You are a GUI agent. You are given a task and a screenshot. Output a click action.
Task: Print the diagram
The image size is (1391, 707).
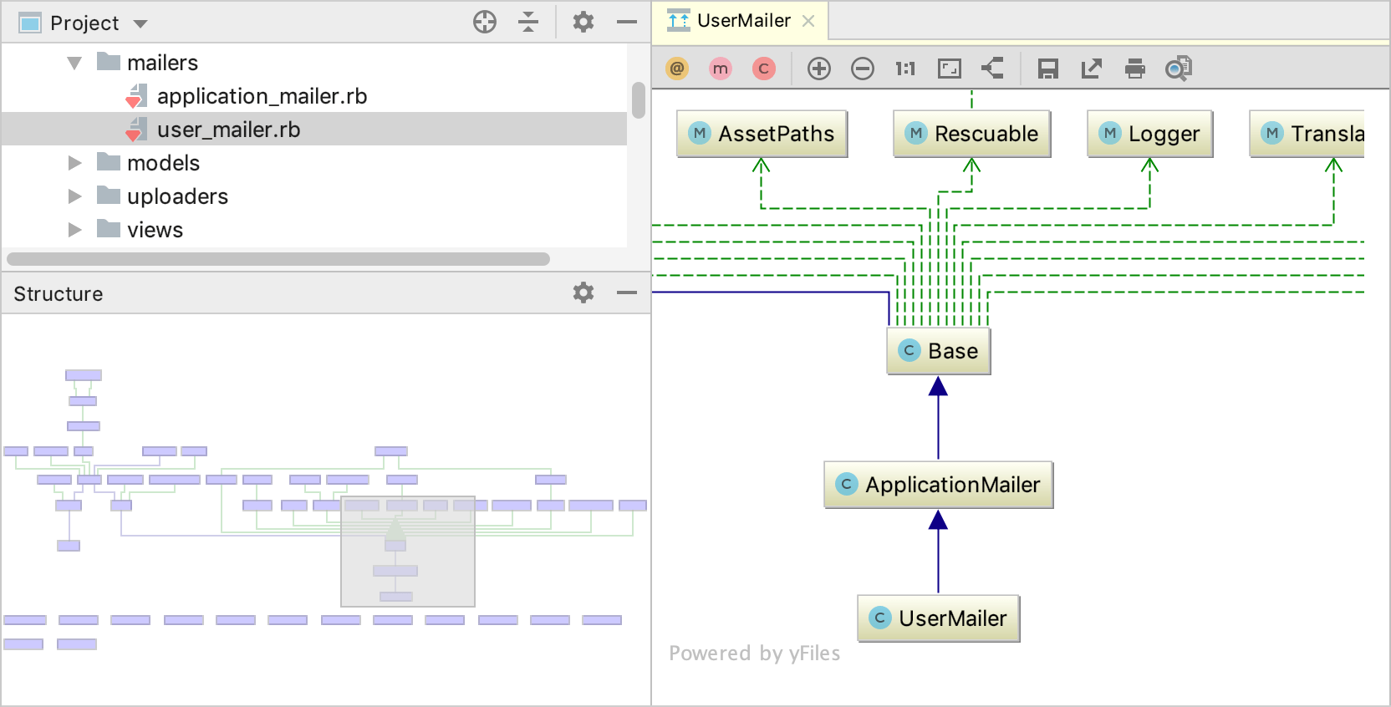click(1135, 69)
